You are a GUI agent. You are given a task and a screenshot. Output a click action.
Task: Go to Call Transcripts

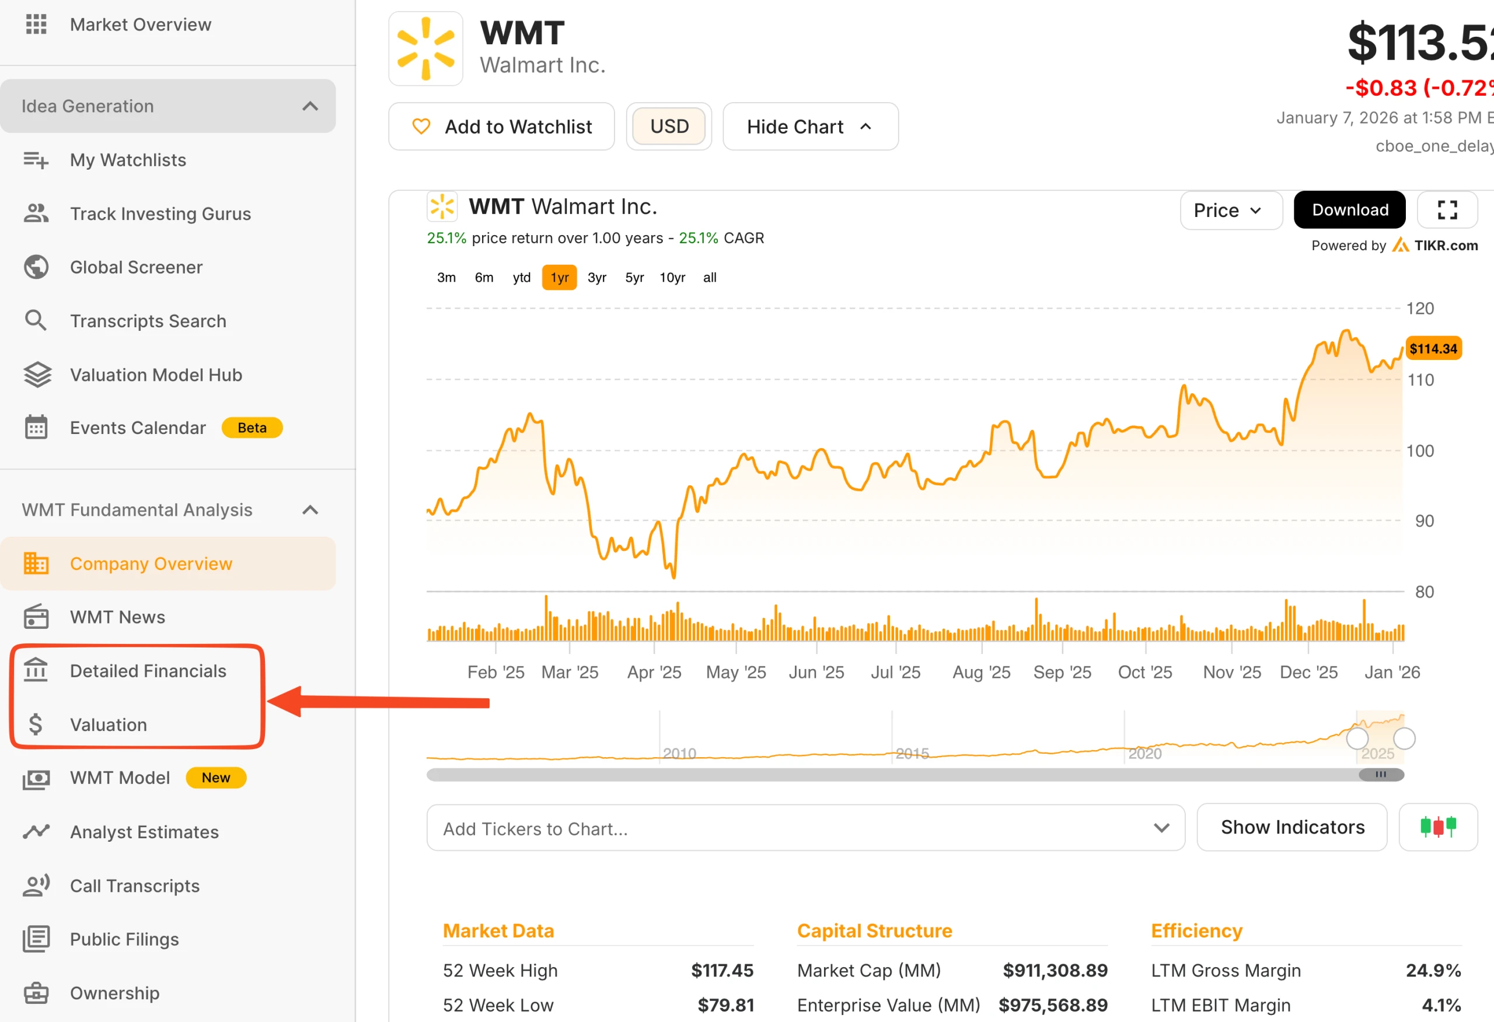click(x=134, y=885)
